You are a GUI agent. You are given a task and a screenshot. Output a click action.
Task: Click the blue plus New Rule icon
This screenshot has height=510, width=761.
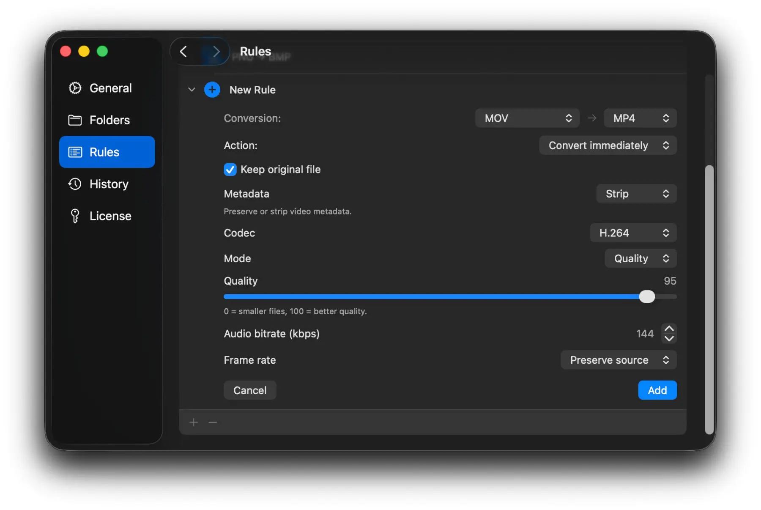click(x=212, y=90)
